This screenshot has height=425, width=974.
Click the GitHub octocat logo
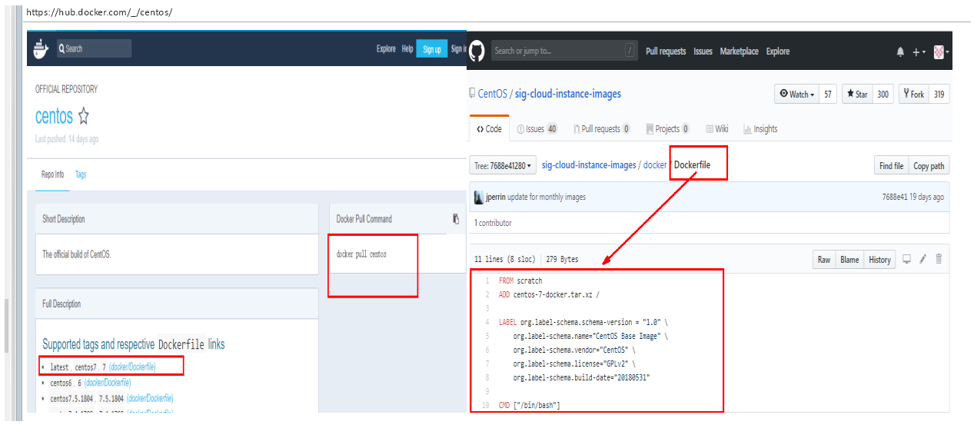point(477,51)
